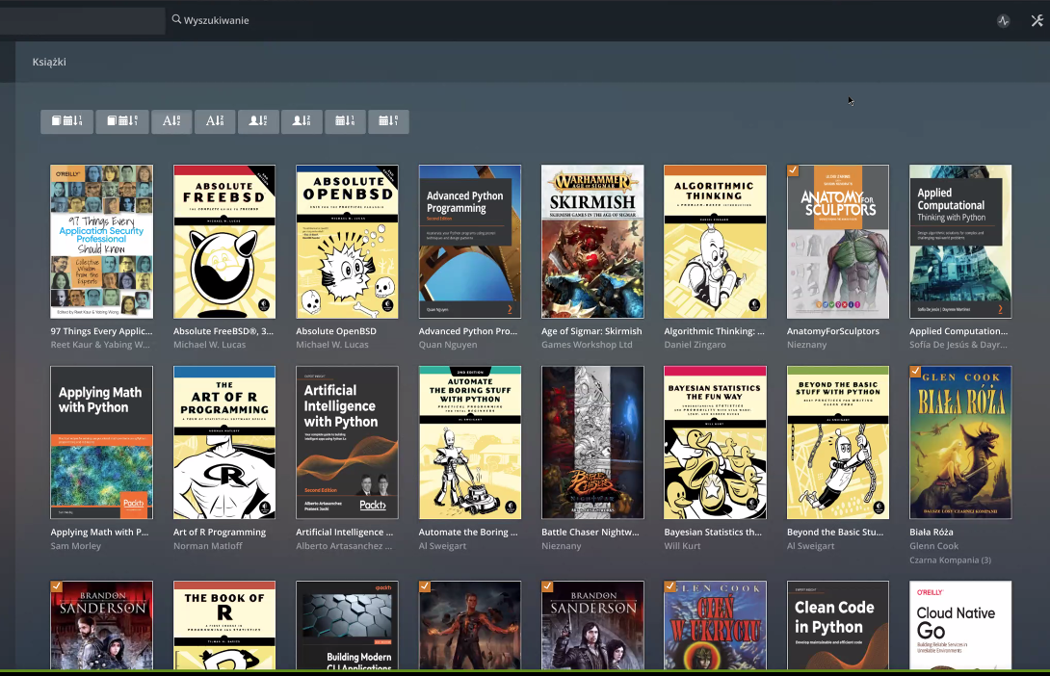This screenshot has height=676, width=1050.
Task: Sort by book date, 9-to-1 order
Action: [122, 121]
